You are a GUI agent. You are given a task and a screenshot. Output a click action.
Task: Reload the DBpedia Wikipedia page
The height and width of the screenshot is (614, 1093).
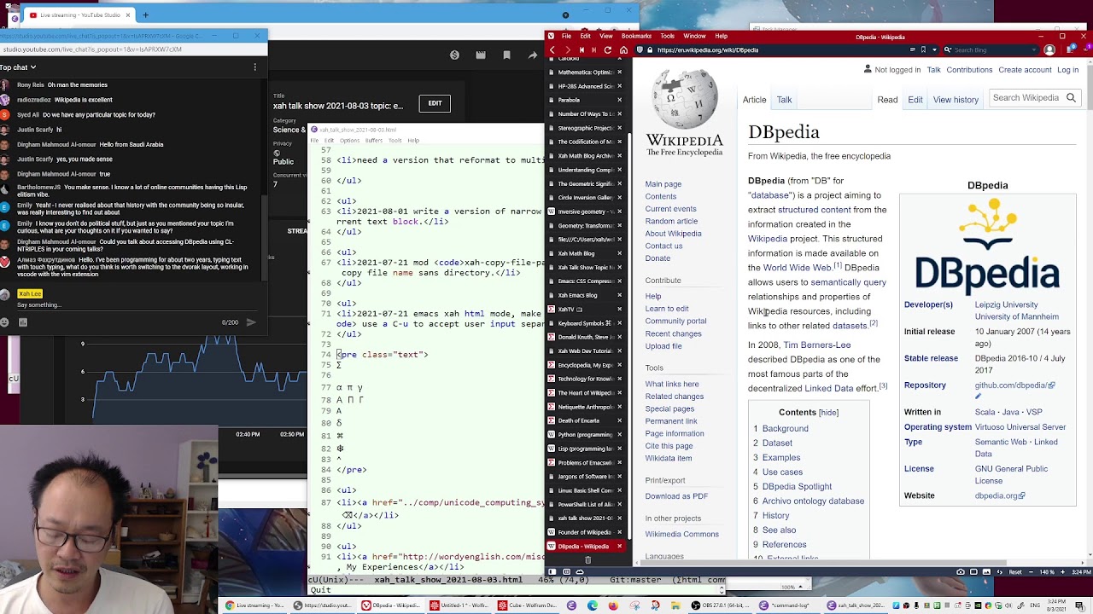[607, 49]
